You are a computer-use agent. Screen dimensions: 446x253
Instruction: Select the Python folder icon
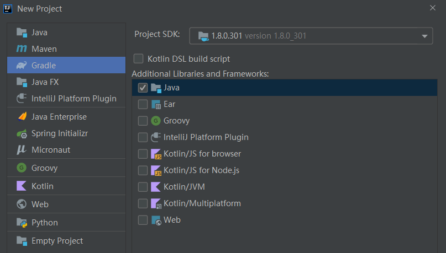click(x=22, y=223)
